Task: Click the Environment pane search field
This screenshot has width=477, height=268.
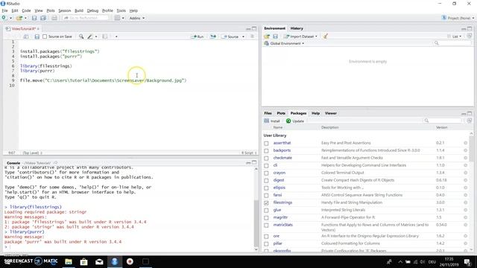Action: click(x=452, y=43)
